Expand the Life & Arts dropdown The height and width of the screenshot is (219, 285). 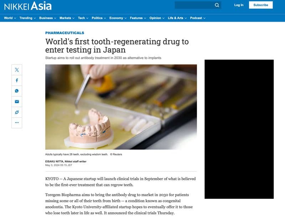click(177, 18)
